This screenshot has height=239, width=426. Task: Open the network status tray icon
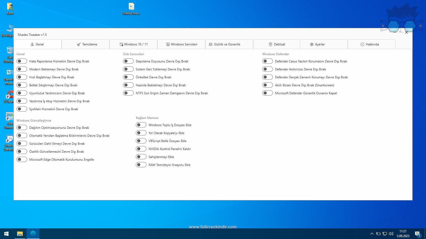385,234
